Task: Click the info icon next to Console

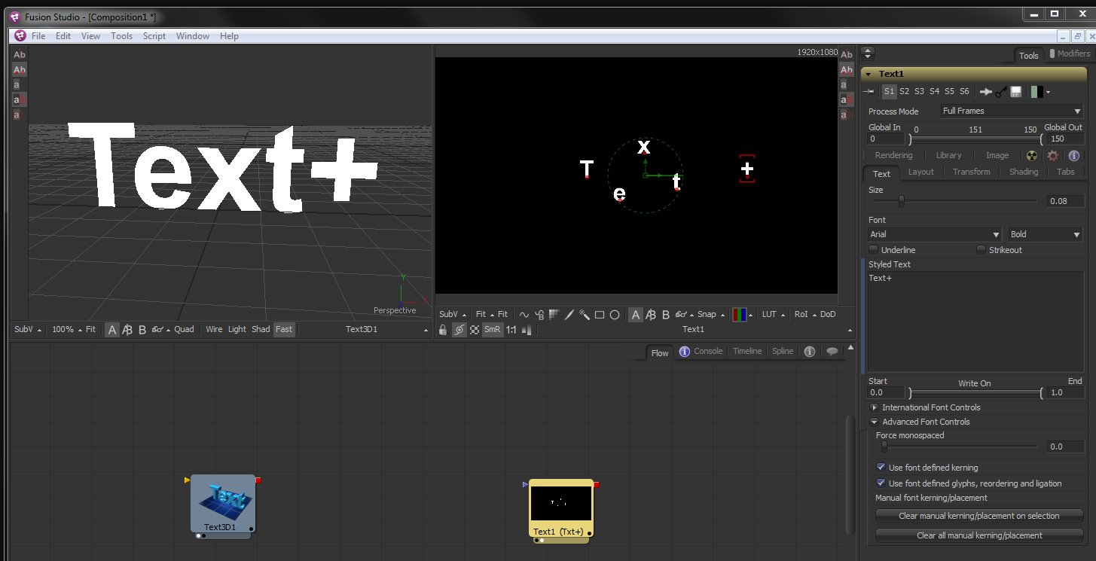Action: (685, 351)
